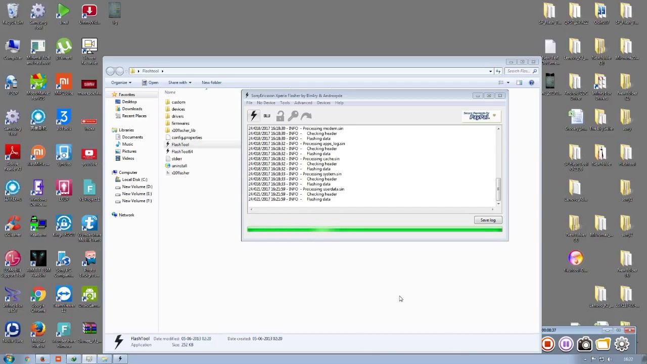Screen dimensions: 647x364
Task: Select the Kingo ROOT desktop icon
Action: point(64,226)
